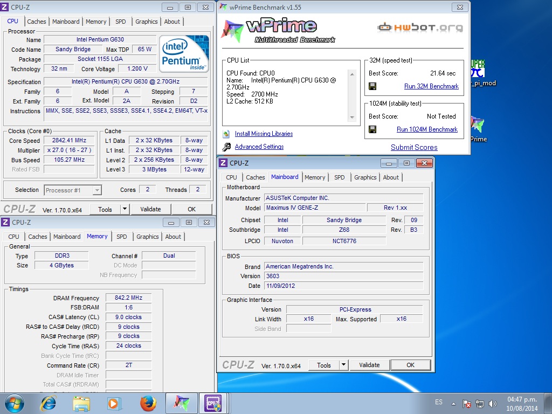This screenshot has width=552, height=414.
Task: Click the Action Center flag tray icon
Action: pyautogui.click(x=467, y=403)
